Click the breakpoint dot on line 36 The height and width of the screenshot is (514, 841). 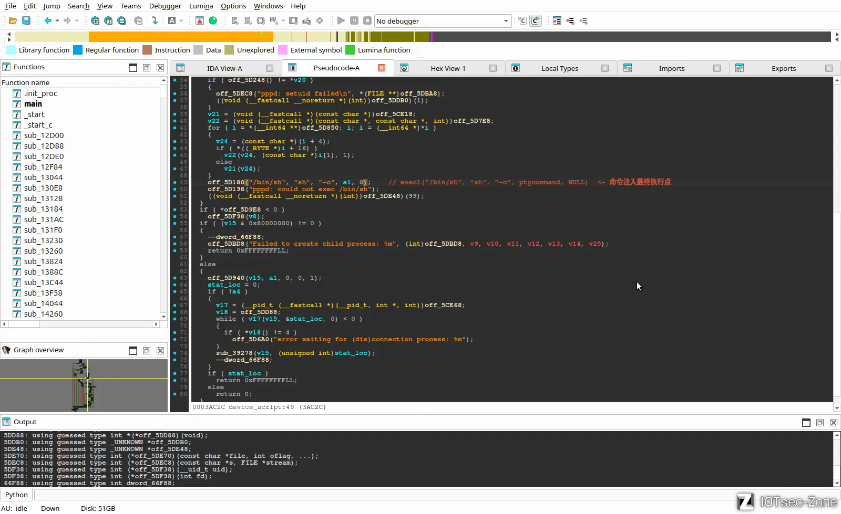175,93
